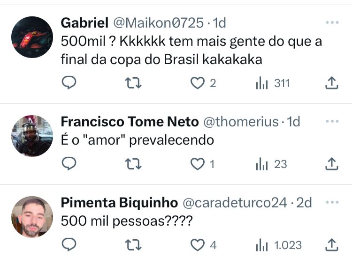The width and height of the screenshot is (352, 265).
Task: Like Francisco Tome Neto's tweet
Action: (197, 164)
